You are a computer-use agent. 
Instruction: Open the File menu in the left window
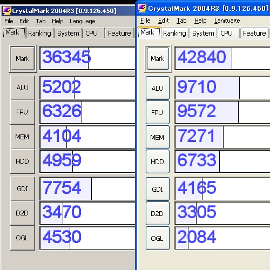[x=9, y=21]
